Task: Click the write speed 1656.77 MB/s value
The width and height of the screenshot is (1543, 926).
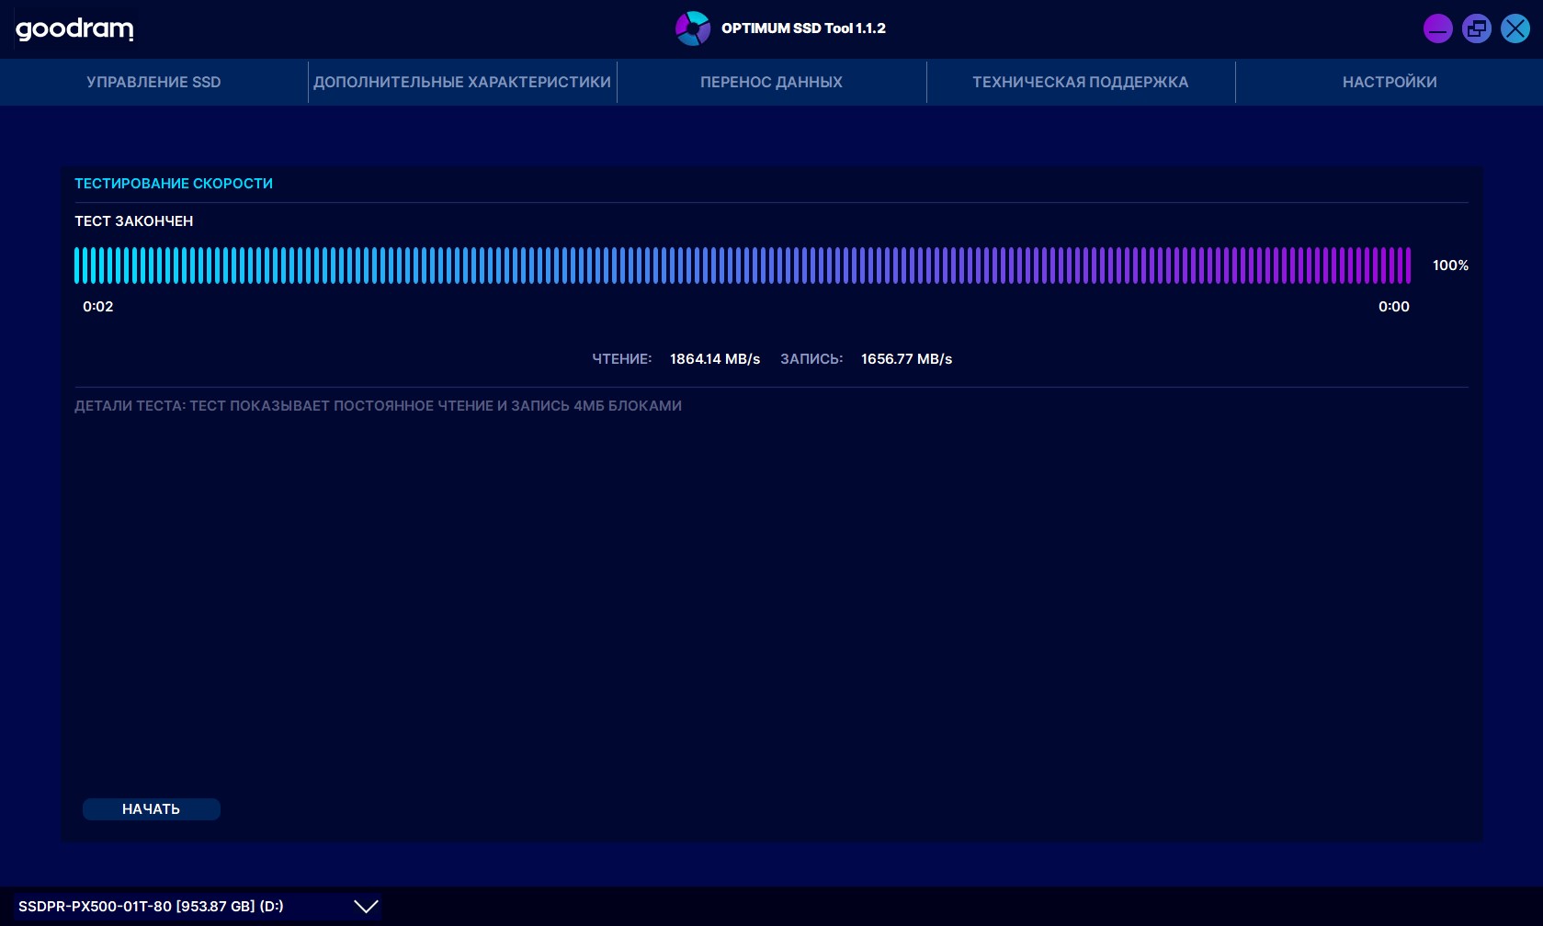Action: 906,359
